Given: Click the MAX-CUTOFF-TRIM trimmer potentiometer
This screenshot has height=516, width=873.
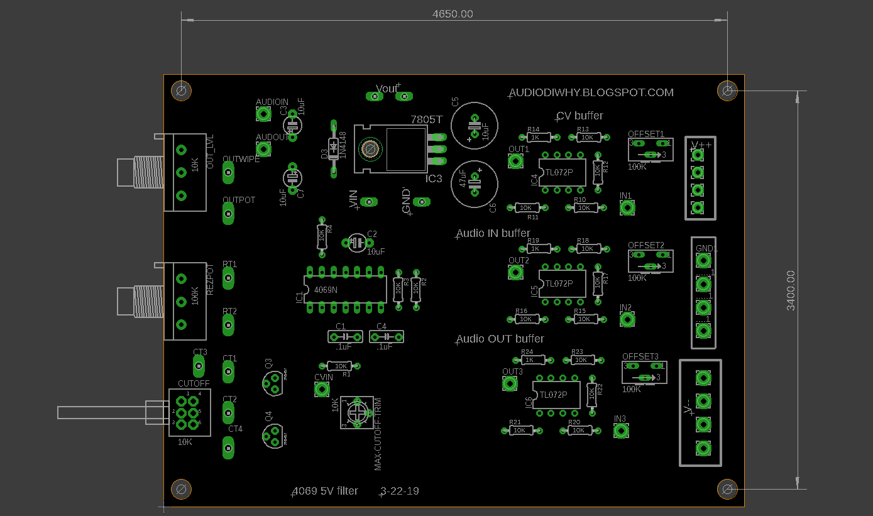Looking at the screenshot, I should pyautogui.click(x=356, y=412).
